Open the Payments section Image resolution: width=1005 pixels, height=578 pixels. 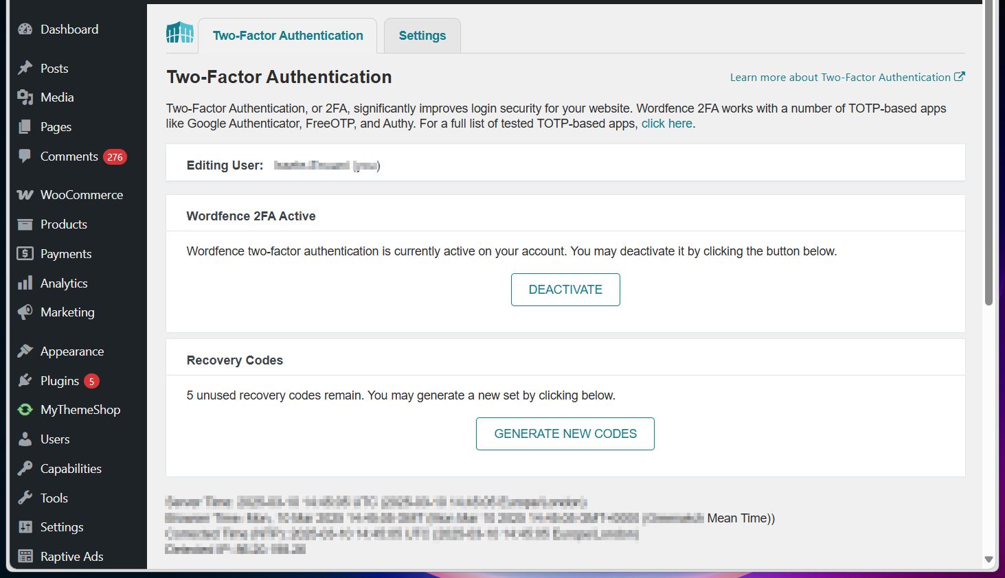pos(66,253)
